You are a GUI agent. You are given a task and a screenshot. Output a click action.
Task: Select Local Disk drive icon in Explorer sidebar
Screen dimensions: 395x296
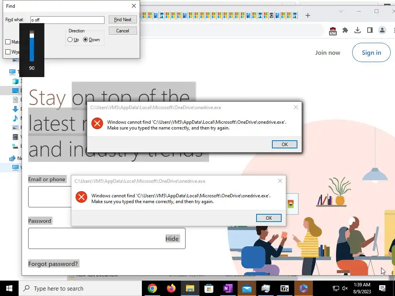click(x=15, y=146)
